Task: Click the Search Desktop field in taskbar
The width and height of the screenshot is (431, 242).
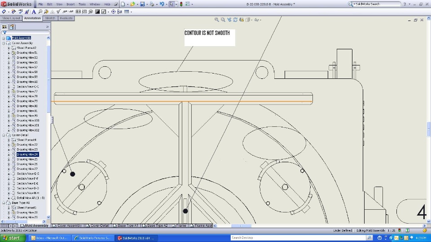Action: coord(299,238)
